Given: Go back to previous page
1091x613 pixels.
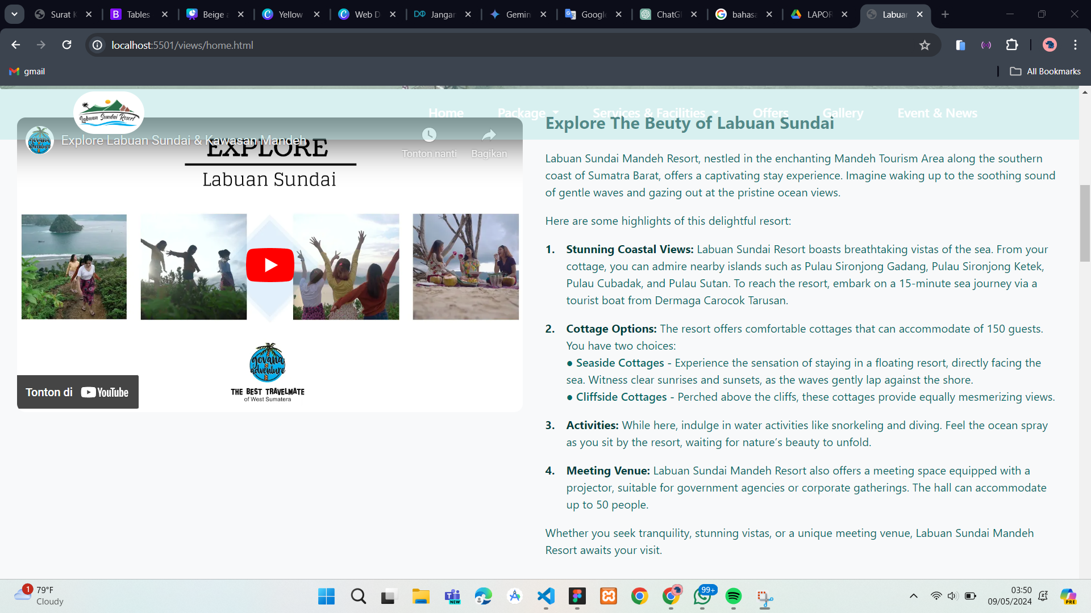Looking at the screenshot, I should (x=16, y=45).
